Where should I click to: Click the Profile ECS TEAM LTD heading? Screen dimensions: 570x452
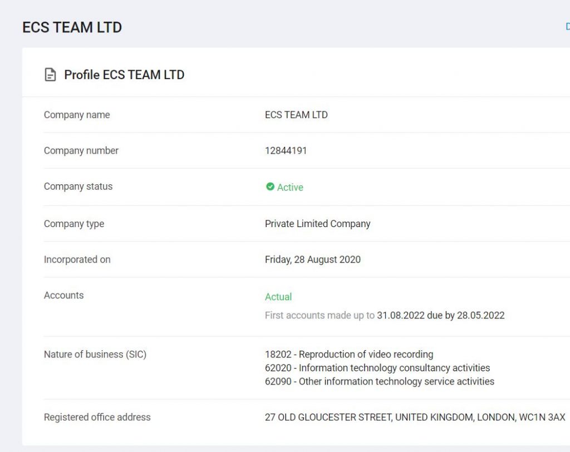click(x=124, y=75)
